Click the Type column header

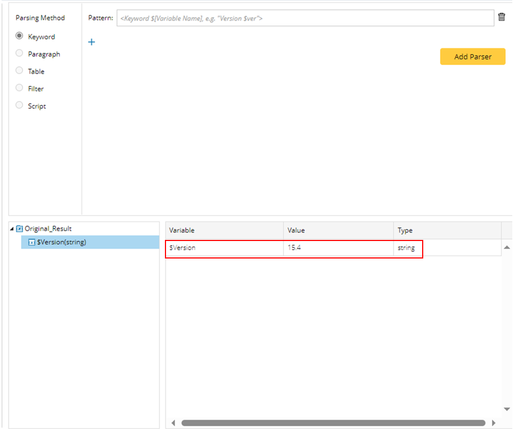point(447,230)
